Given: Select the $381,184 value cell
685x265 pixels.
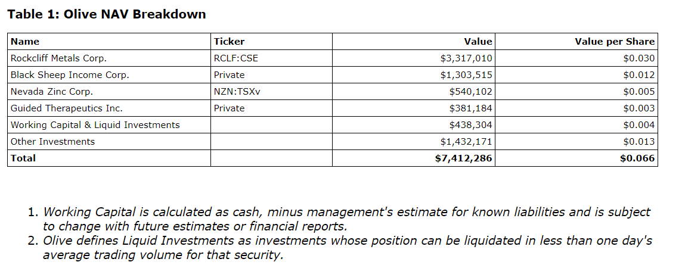Looking at the screenshot, I should tap(470, 108).
